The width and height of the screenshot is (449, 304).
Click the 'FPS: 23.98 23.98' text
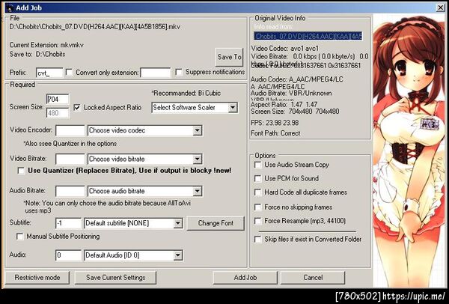coord(275,123)
